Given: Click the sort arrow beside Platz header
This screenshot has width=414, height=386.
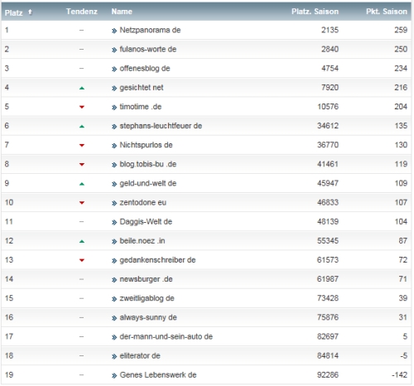Looking at the screenshot, I should pyautogui.click(x=30, y=12).
